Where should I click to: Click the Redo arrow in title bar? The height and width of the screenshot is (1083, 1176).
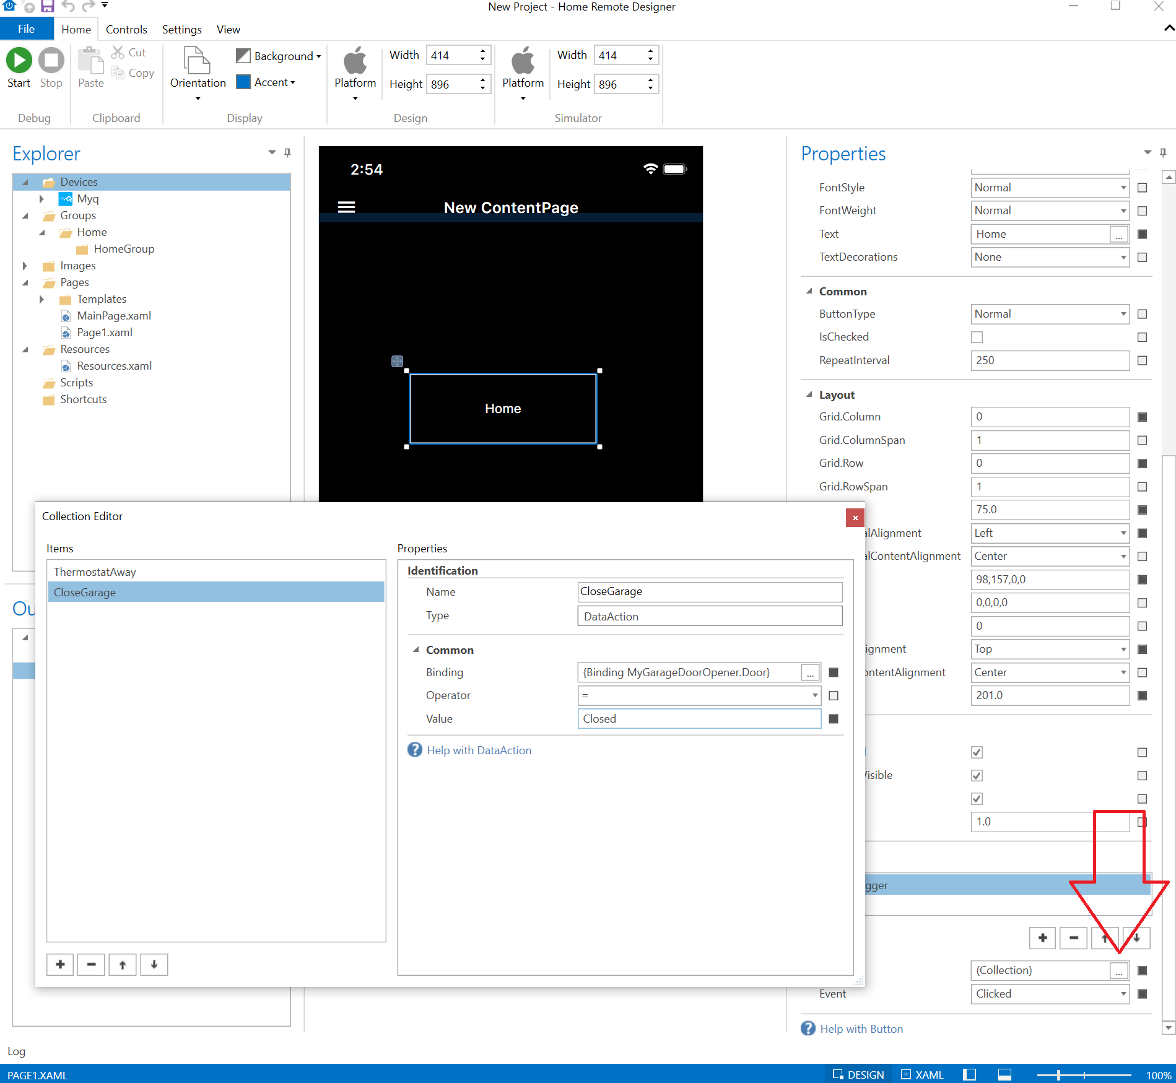88,7
